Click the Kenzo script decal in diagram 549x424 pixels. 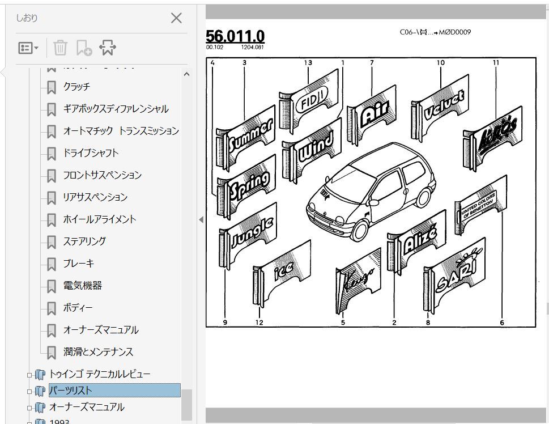tap(359, 279)
